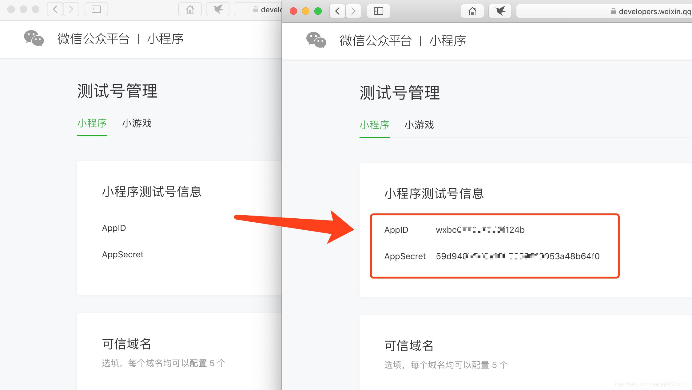Toggle sidebar button in background browser window

point(96,9)
